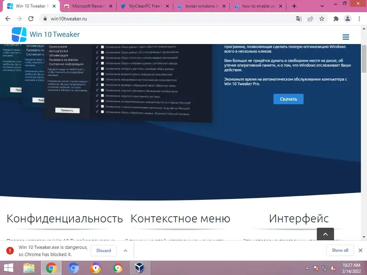The image size is (367, 275).
Task: Click the page vertical scrollbar thumb
Action: [364, 59]
